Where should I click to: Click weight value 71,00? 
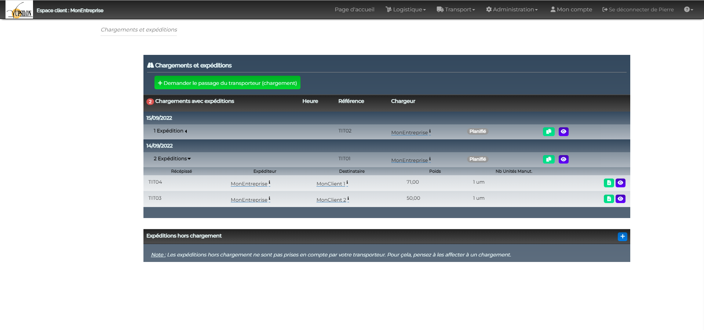[413, 182]
